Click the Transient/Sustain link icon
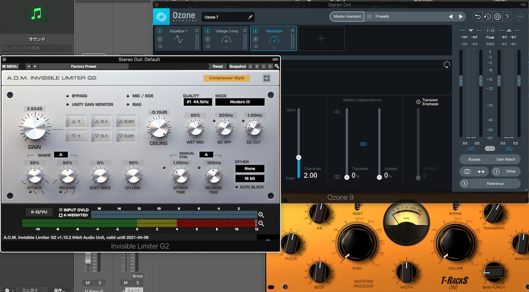Screen dimensions: 529x292 point(363,144)
